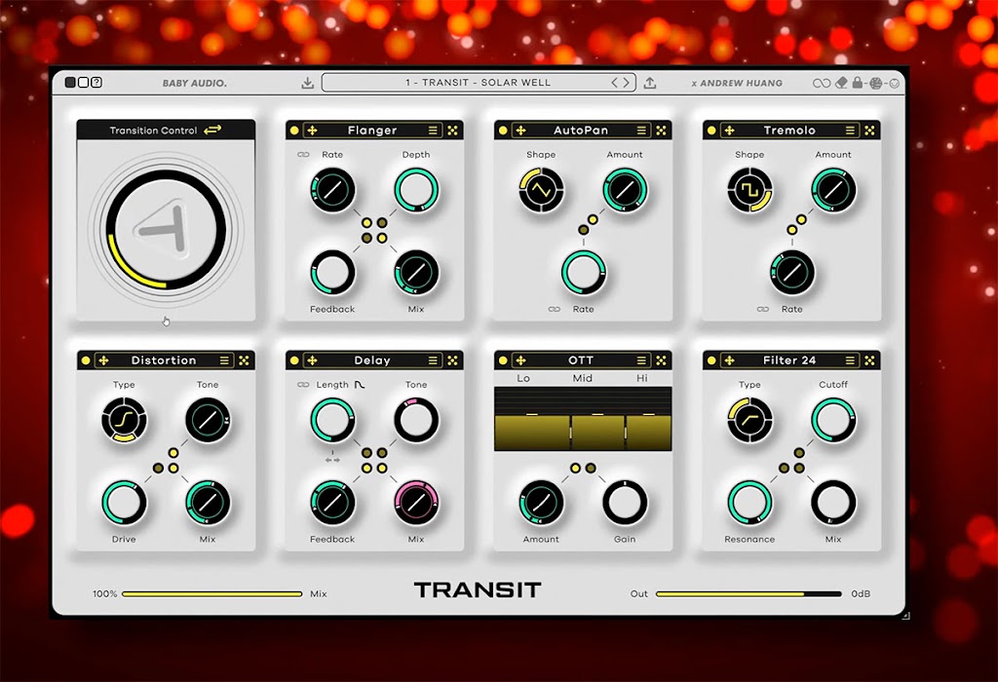Toggle the AutoPan module power dot

pyautogui.click(x=503, y=131)
